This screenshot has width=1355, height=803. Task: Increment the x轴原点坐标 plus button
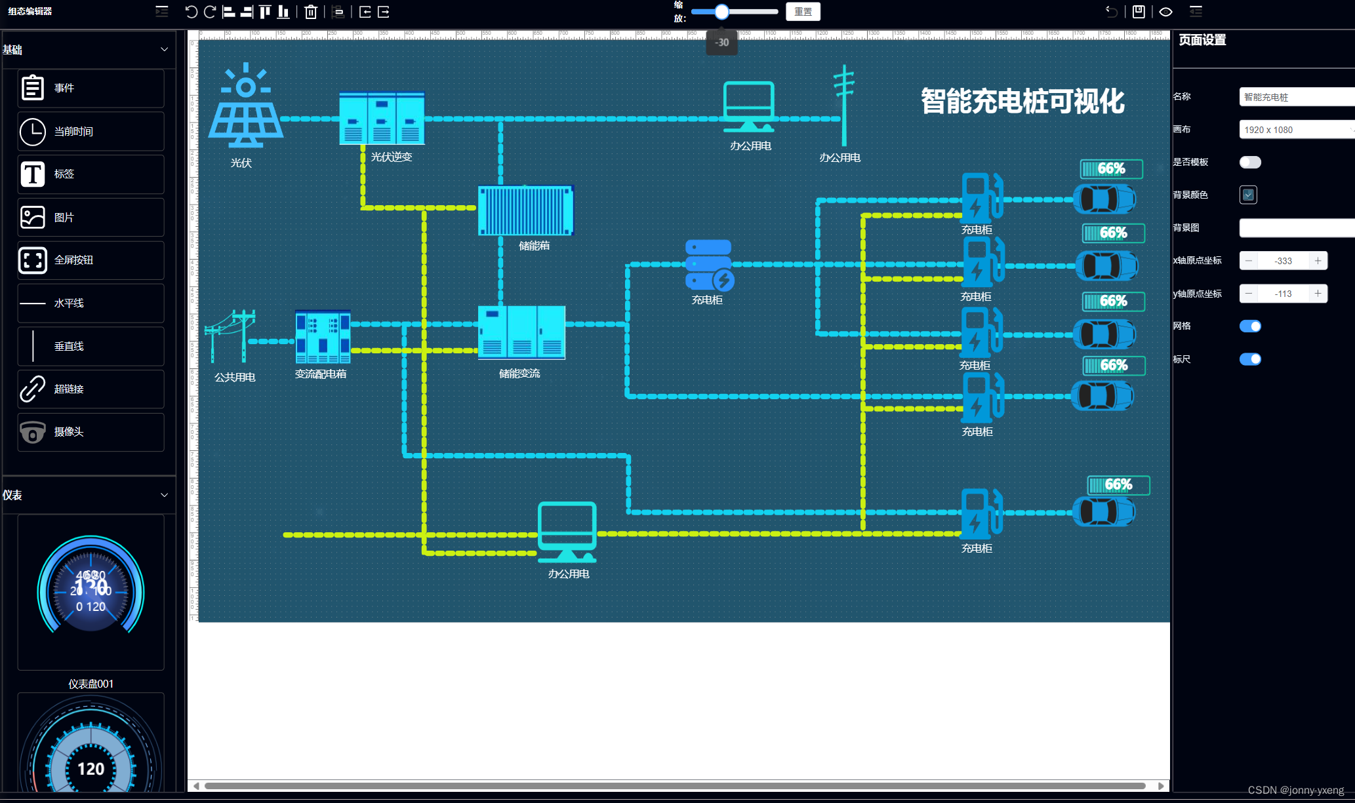1318,261
